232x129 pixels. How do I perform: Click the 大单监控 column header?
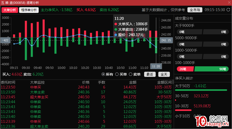pos(37,82)
